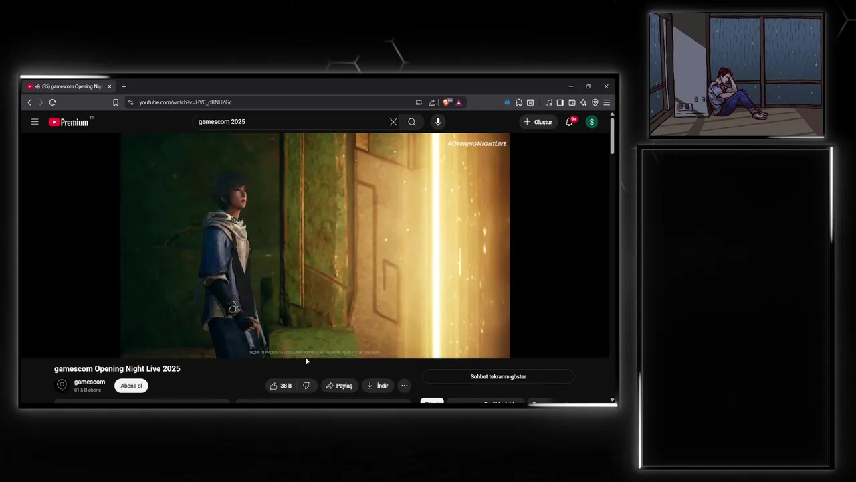Open picture-in-picture icon in address bar
Screen dimensions: 856x482
[x=419, y=102]
